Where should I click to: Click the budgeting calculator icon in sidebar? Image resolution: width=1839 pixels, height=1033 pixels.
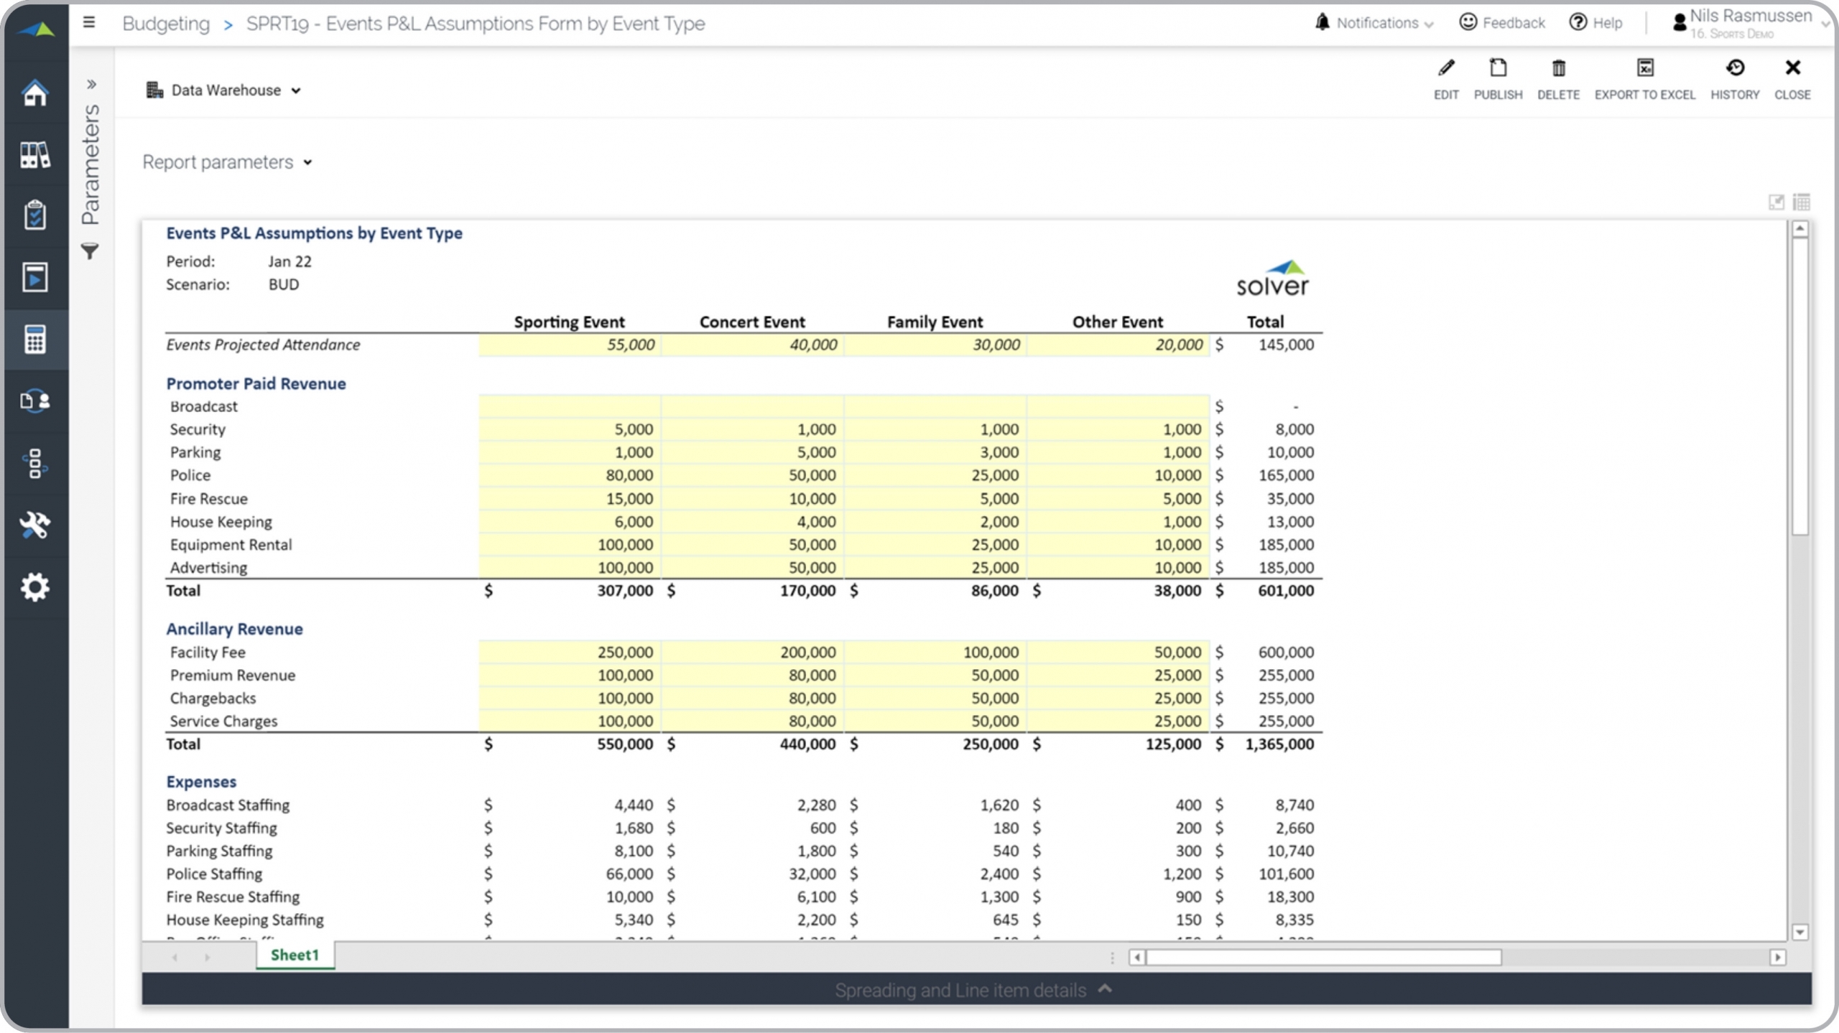point(34,340)
